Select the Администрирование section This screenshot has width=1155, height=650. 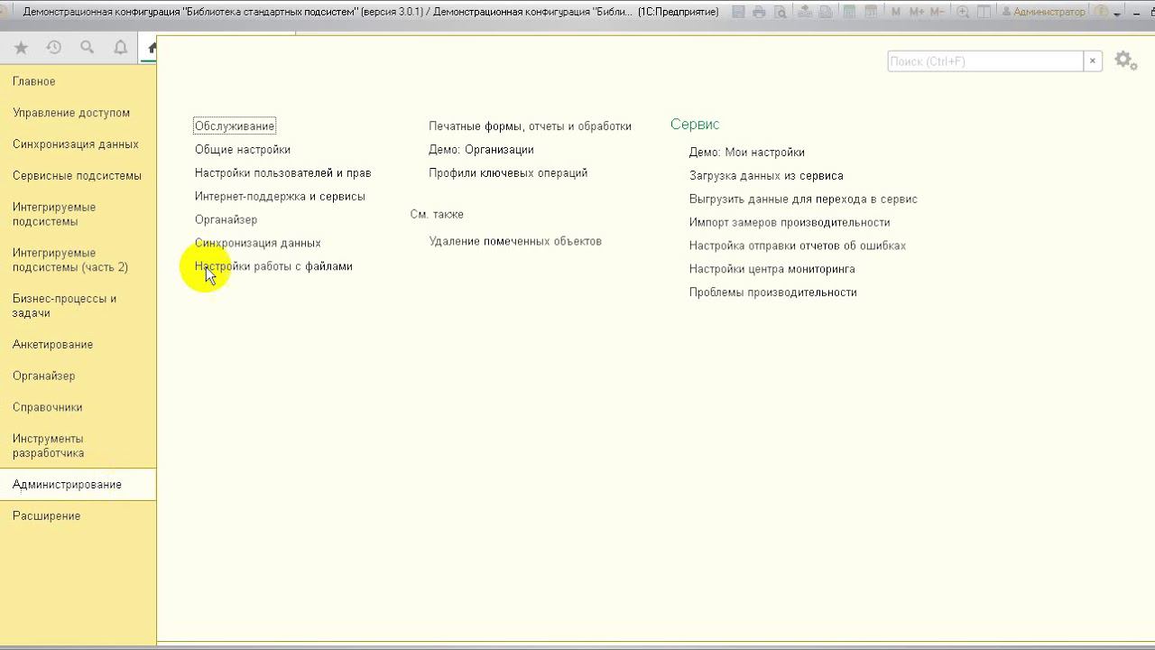coord(78,485)
